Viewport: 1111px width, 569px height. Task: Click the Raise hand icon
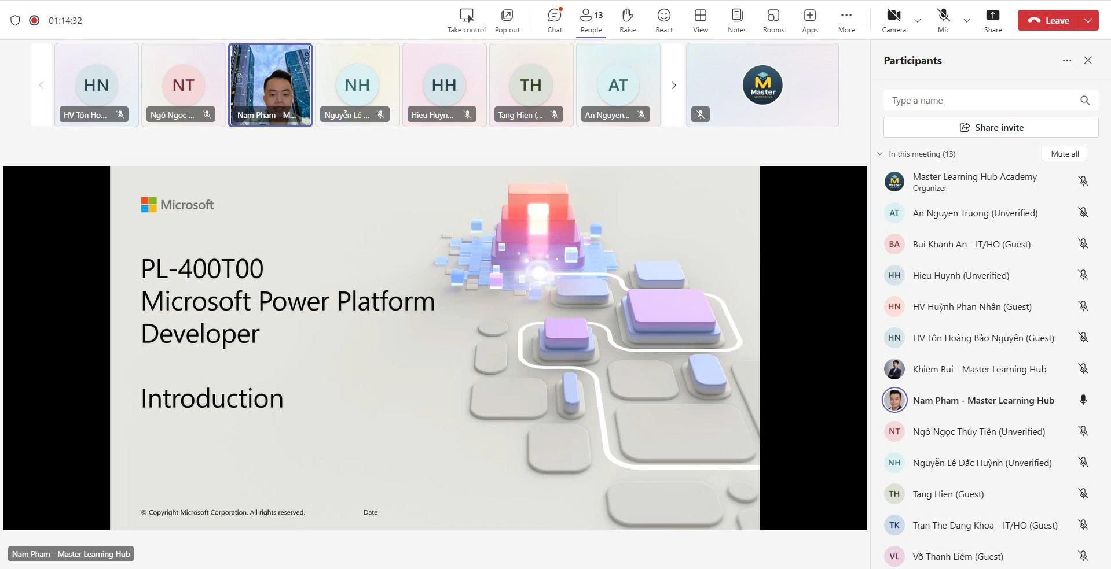[x=627, y=20]
